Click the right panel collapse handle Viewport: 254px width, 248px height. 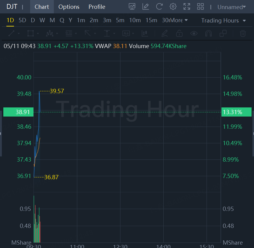[253, 134]
